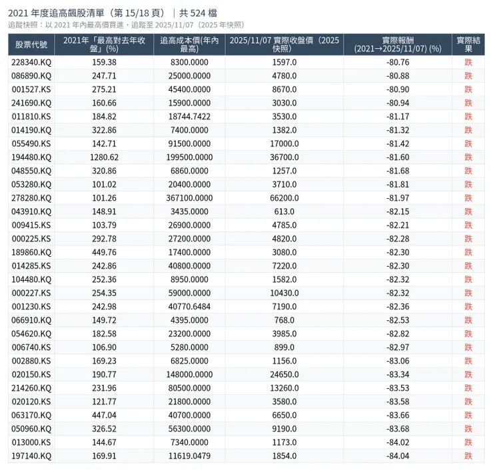Click the 跌 result for 020150.KS

(x=468, y=375)
